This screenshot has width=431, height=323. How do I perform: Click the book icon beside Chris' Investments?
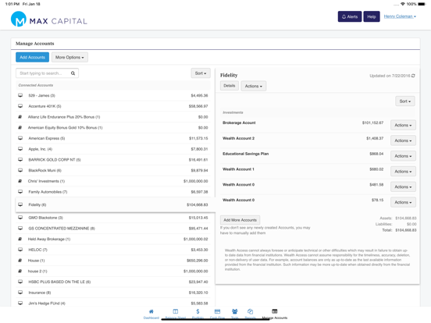pos(20,181)
